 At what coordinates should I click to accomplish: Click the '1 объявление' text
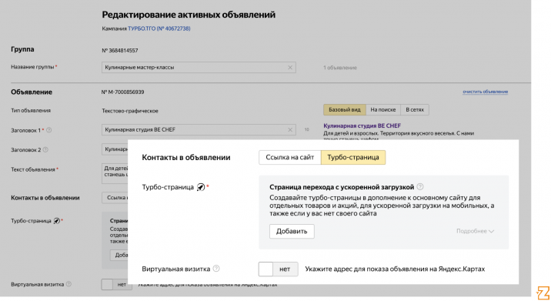click(340, 68)
